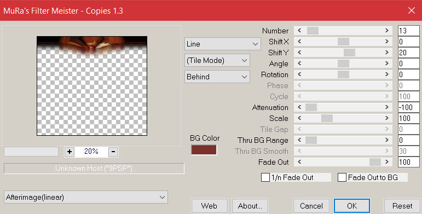The image size is (422, 214).
Task: Click the Fade Out value field showing 100
Action: [408, 162]
